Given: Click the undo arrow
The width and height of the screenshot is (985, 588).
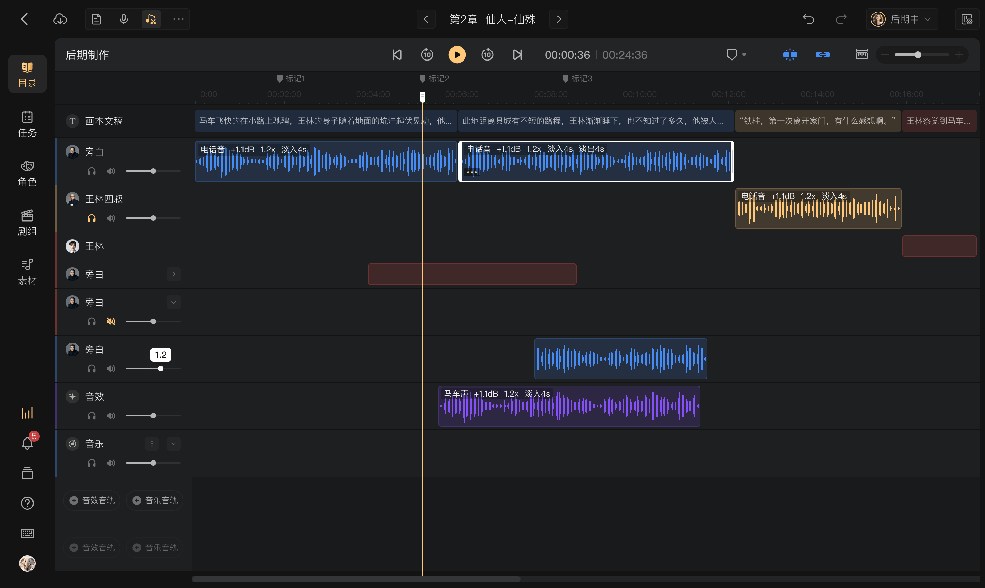Looking at the screenshot, I should (808, 19).
